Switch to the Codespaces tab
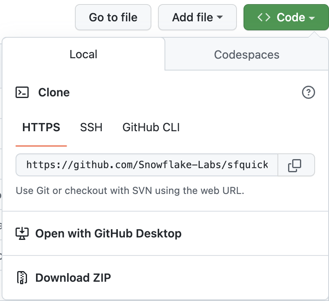 pyautogui.click(x=246, y=54)
